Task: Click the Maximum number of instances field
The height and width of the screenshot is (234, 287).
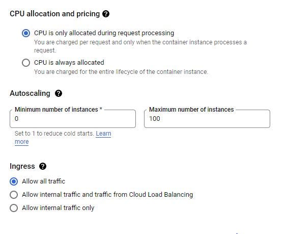Action: pos(207,119)
